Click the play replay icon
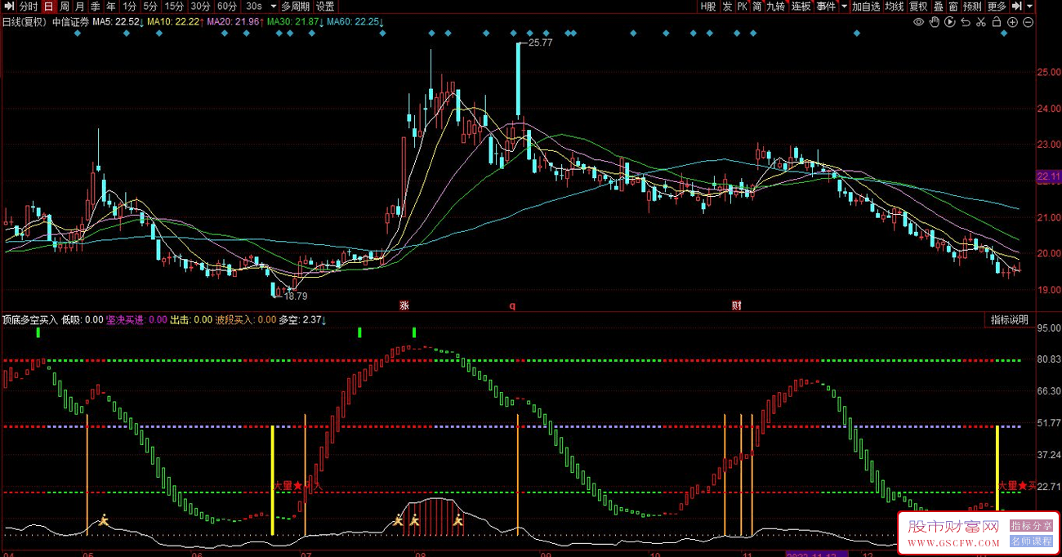 [950, 22]
